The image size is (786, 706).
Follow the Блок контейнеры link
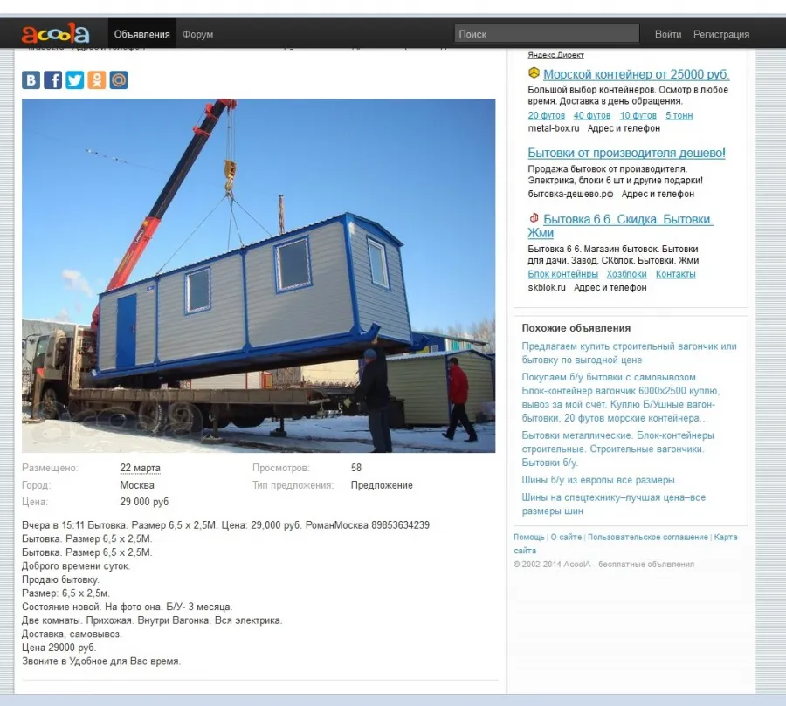point(563,274)
